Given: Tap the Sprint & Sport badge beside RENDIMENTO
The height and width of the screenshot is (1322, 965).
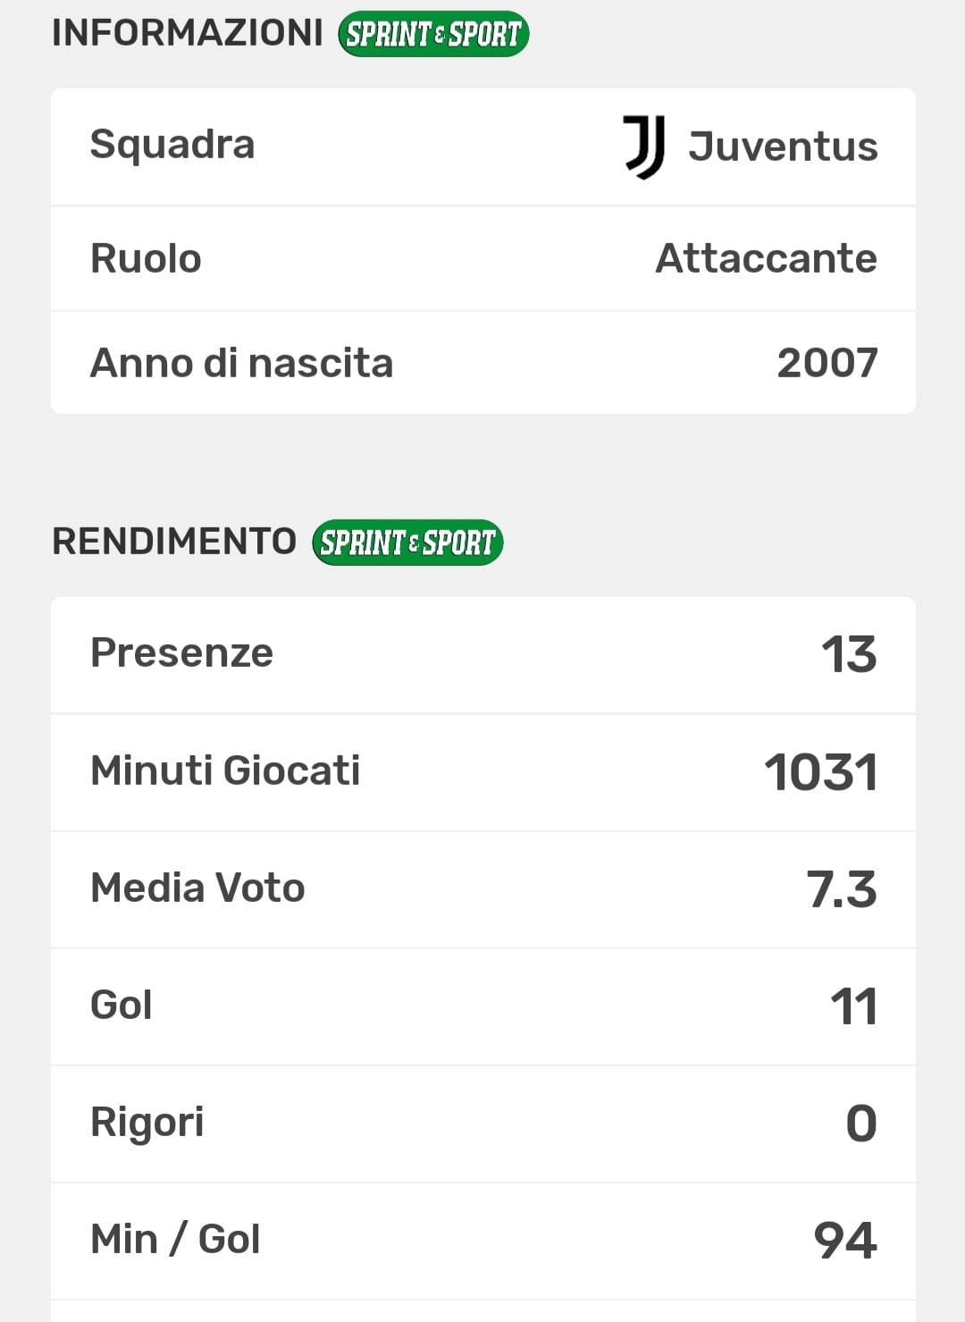Looking at the screenshot, I should [x=407, y=543].
